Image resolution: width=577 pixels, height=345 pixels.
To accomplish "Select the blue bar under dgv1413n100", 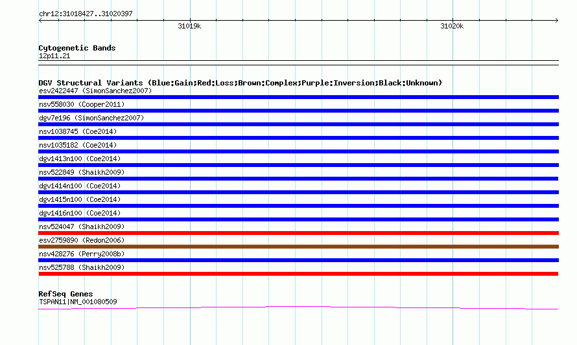I will [298, 165].
